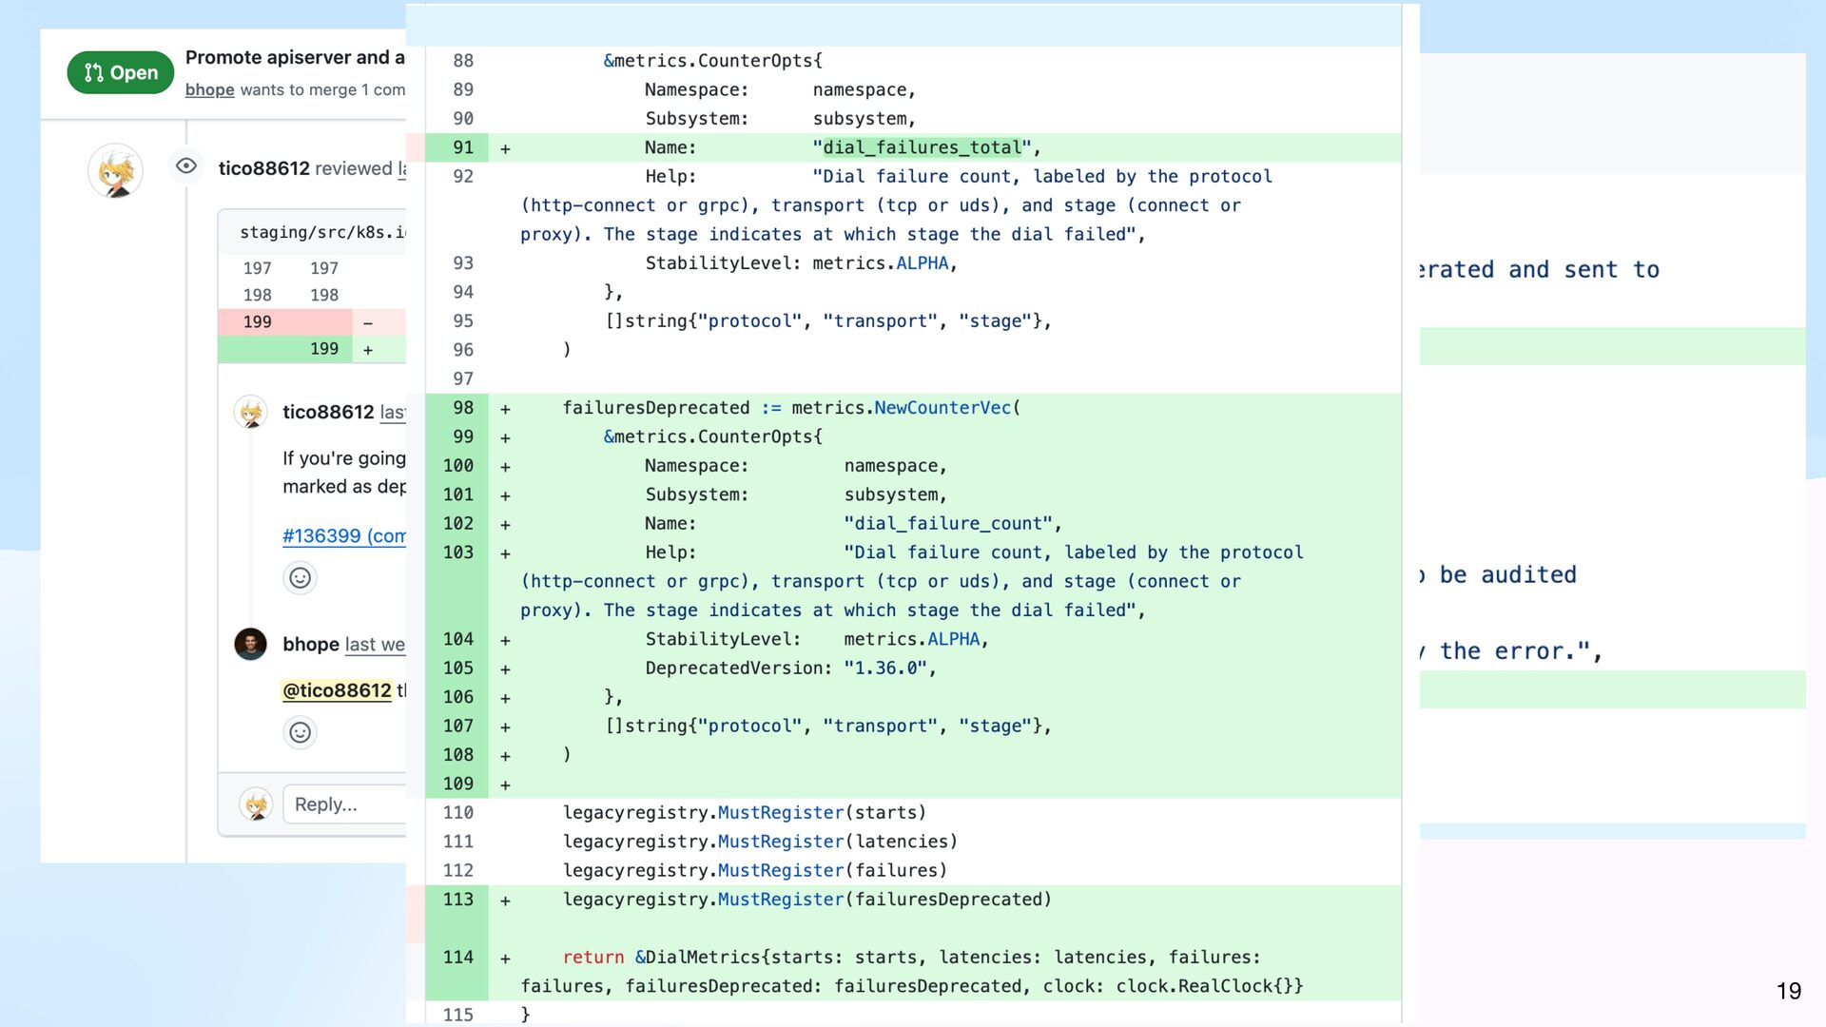Open the 'Promote apiserver' pull request title
1826x1027 pixels.
click(295, 57)
